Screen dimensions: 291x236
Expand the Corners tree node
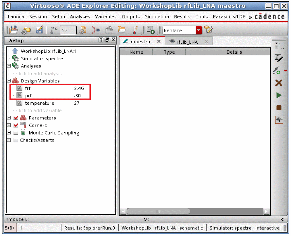[9, 125]
